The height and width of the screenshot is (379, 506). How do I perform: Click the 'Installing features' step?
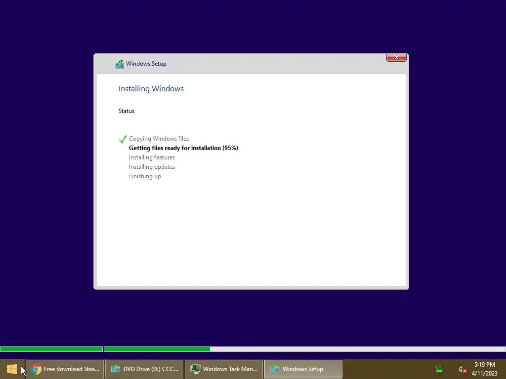(152, 157)
